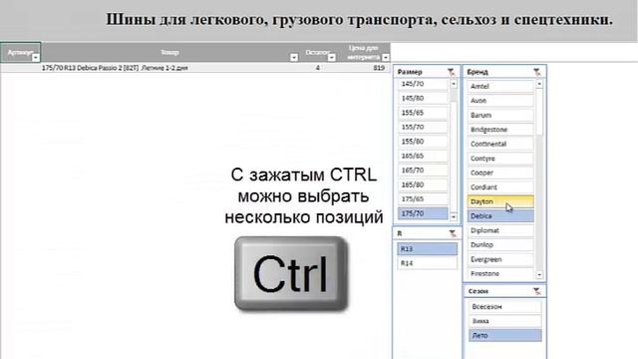The height and width of the screenshot is (359, 638).
Task: Pick Cordiant brand in Бренд slicer
Action: click(x=500, y=187)
